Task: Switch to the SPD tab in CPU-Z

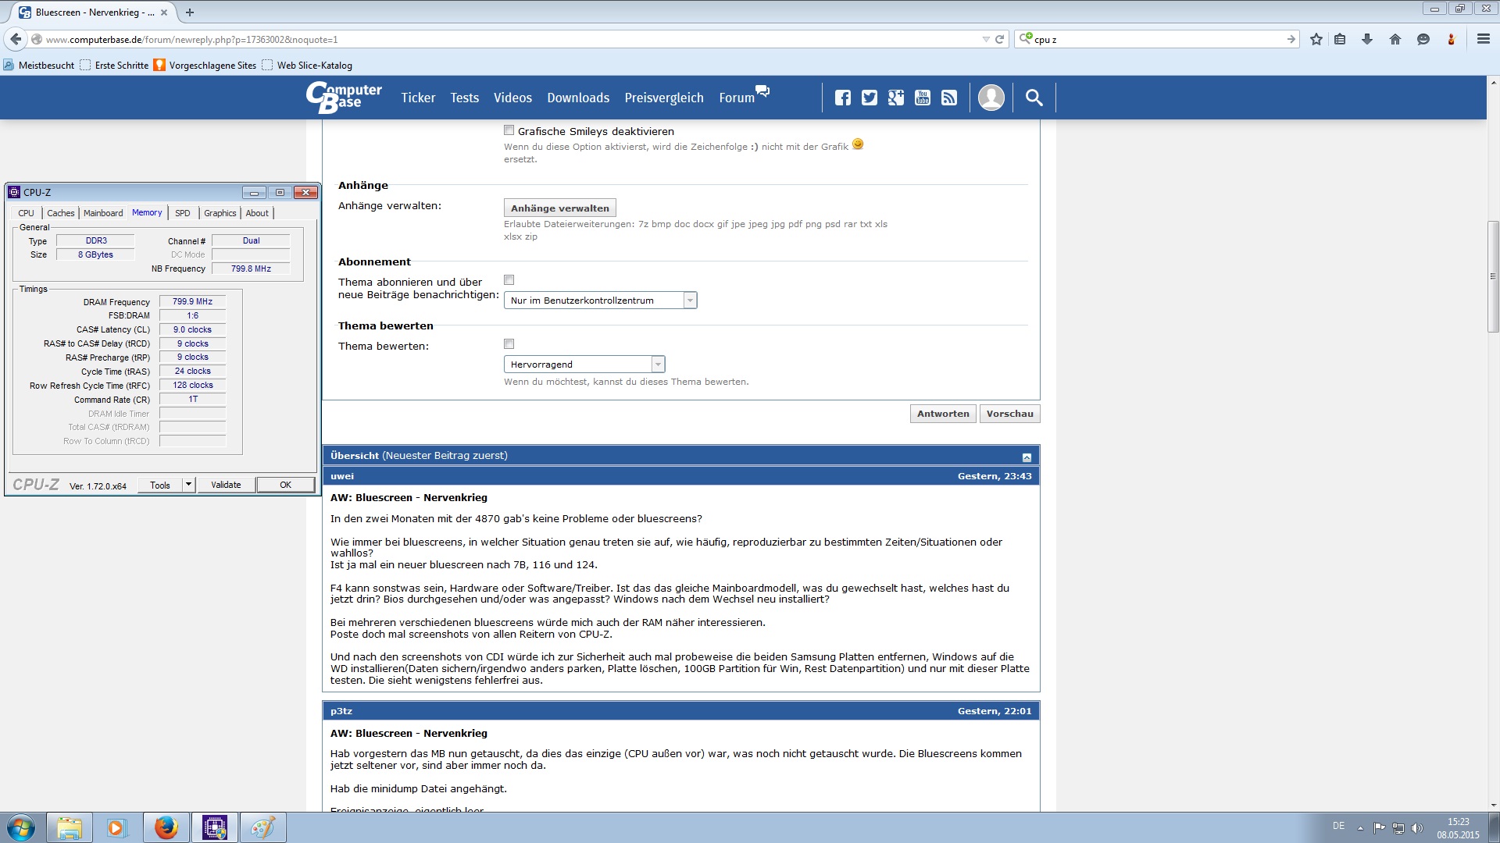Action: pos(182,213)
